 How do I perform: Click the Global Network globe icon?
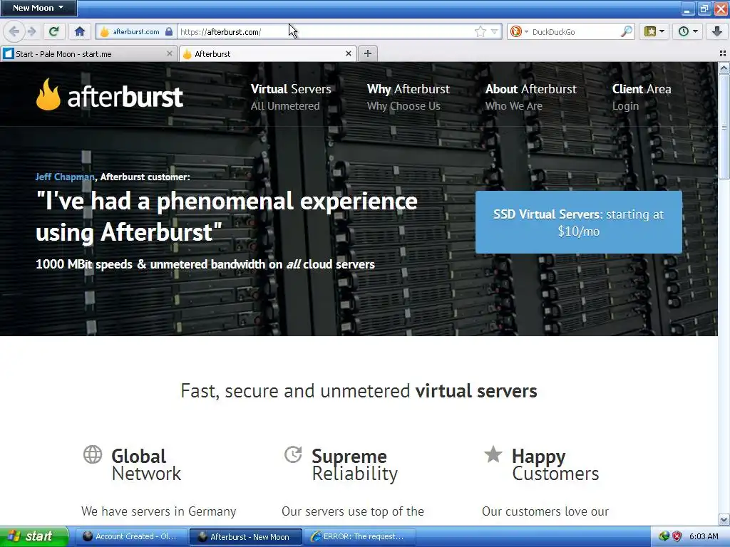point(93,454)
